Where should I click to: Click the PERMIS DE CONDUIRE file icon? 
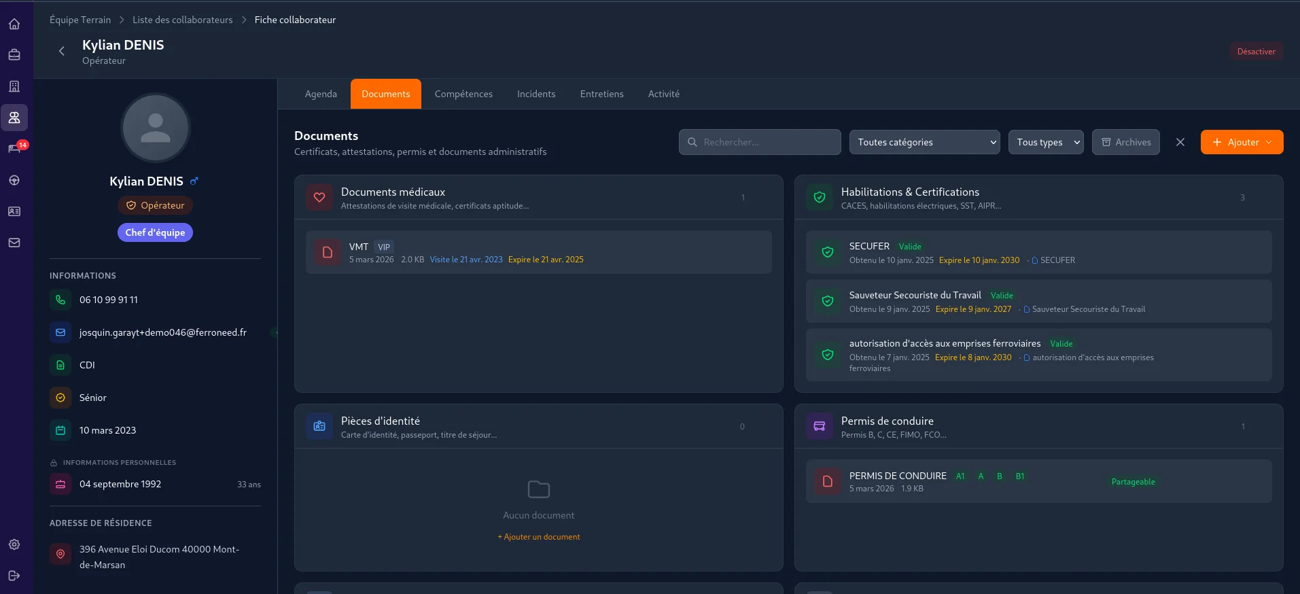coord(828,481)
